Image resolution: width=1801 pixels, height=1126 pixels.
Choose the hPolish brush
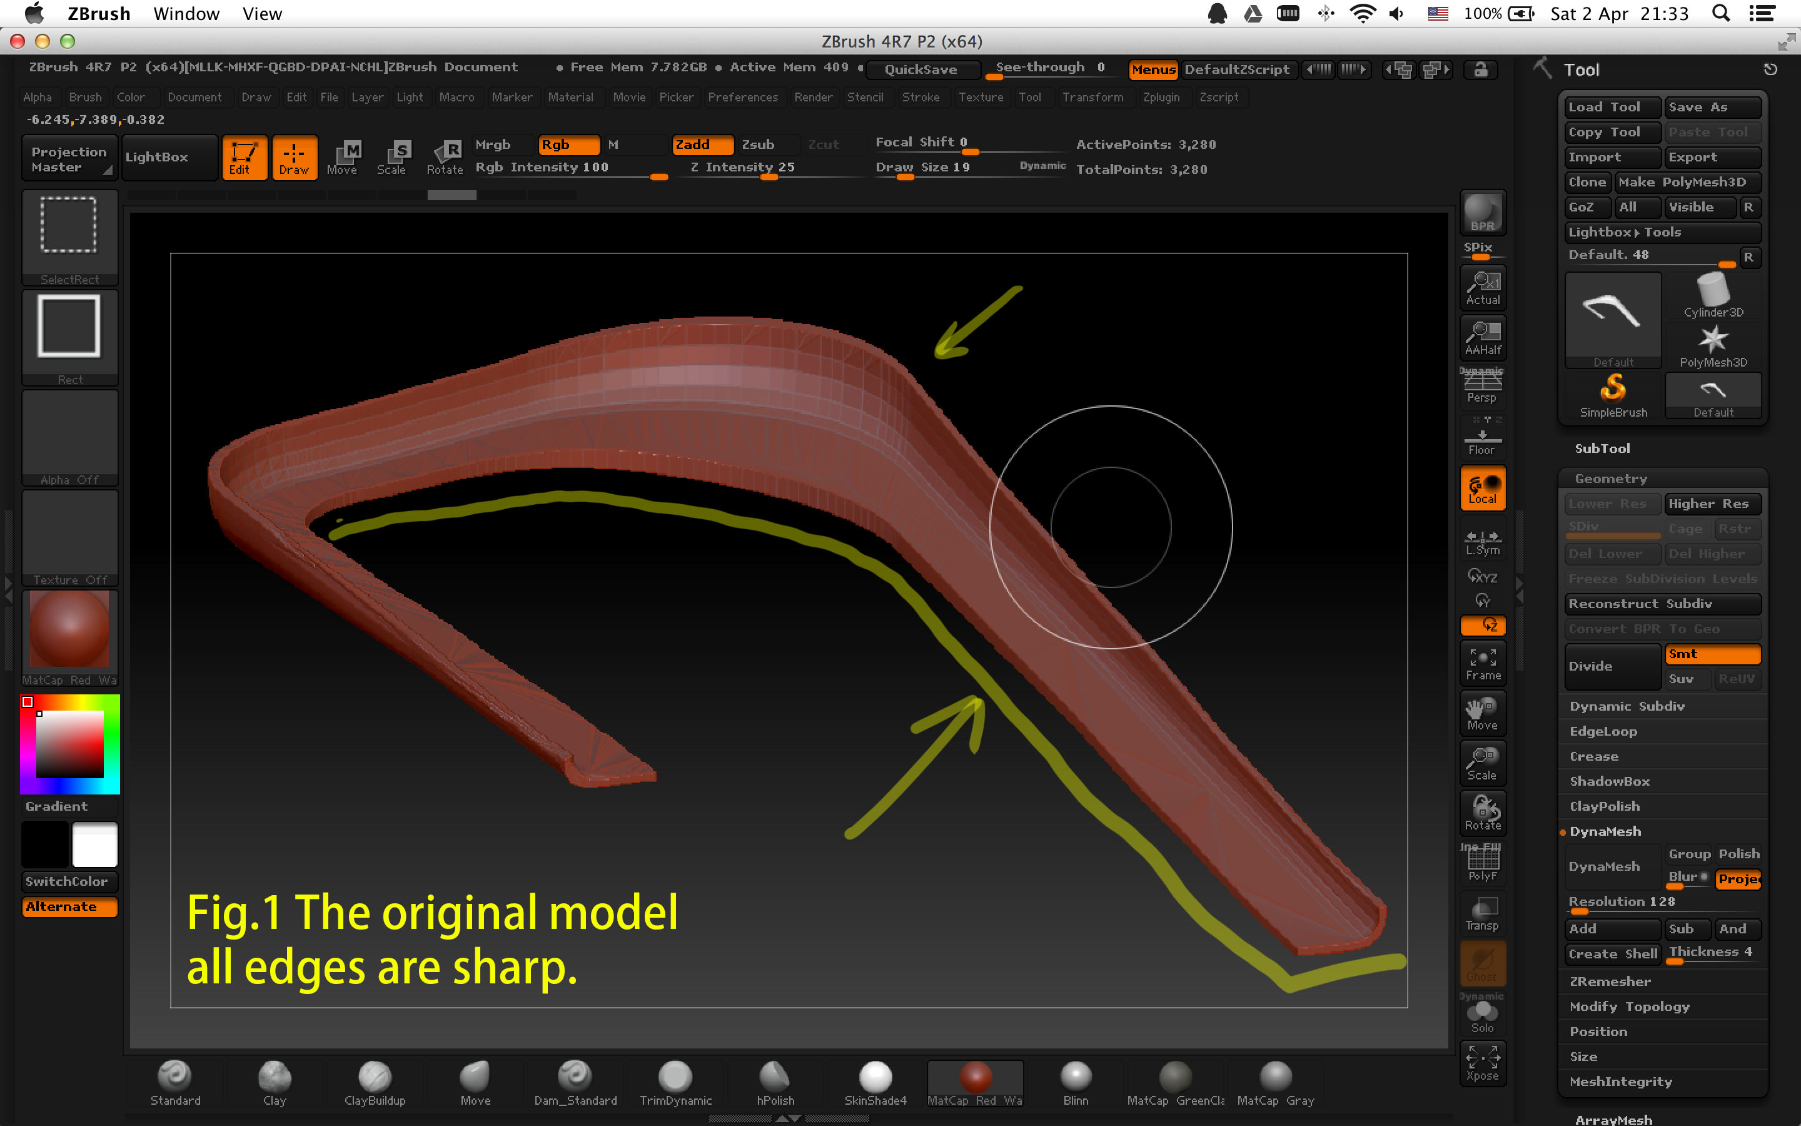pos(775,1083)
